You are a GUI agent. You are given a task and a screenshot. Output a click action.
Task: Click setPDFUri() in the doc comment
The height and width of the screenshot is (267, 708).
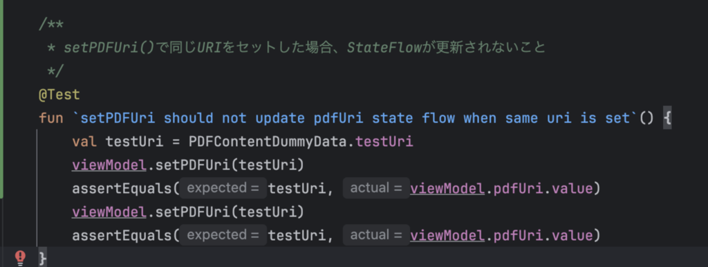109,48
